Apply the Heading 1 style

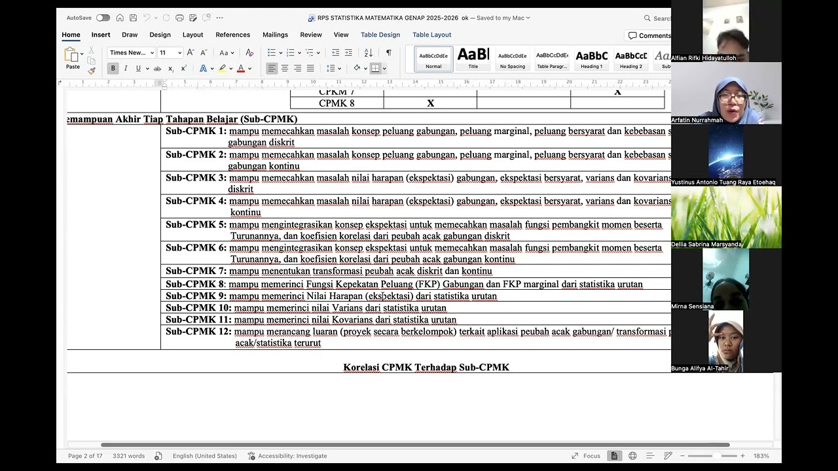coord(592,59)
